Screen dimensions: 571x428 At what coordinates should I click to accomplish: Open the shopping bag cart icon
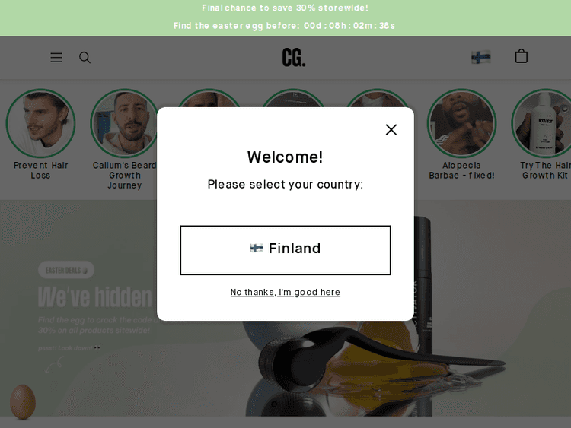[521, 56]
